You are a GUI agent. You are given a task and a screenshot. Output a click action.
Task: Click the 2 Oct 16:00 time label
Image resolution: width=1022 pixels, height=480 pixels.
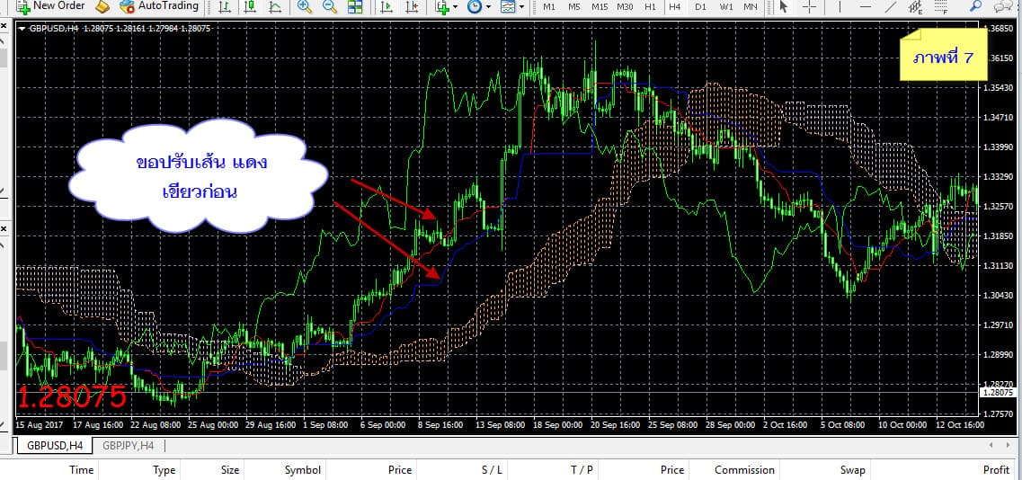tap(783, 425)
